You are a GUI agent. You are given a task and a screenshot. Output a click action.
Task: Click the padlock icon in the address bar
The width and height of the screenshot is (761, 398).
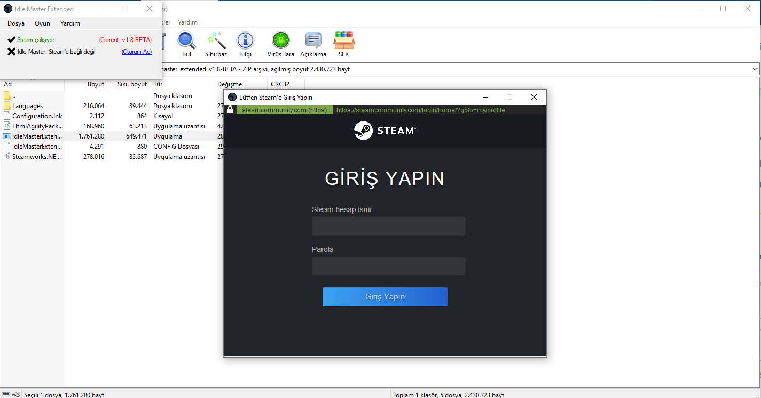coord(230,110)
